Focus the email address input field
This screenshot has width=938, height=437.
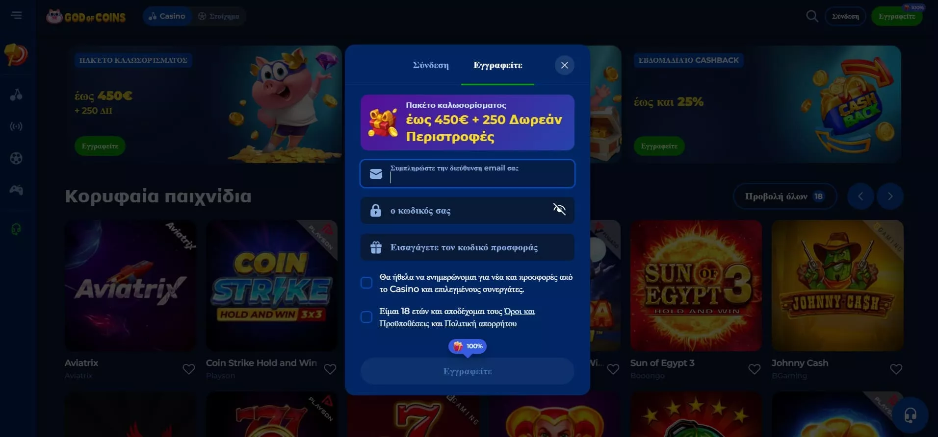(468, 173)
